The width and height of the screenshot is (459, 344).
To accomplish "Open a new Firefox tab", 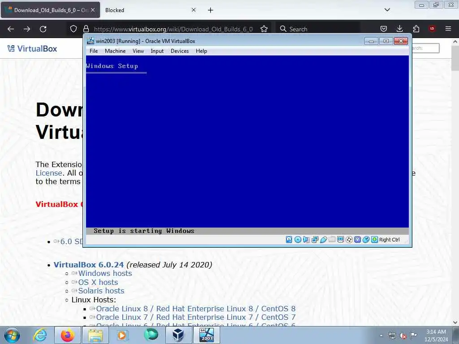I will click(211, 10).
